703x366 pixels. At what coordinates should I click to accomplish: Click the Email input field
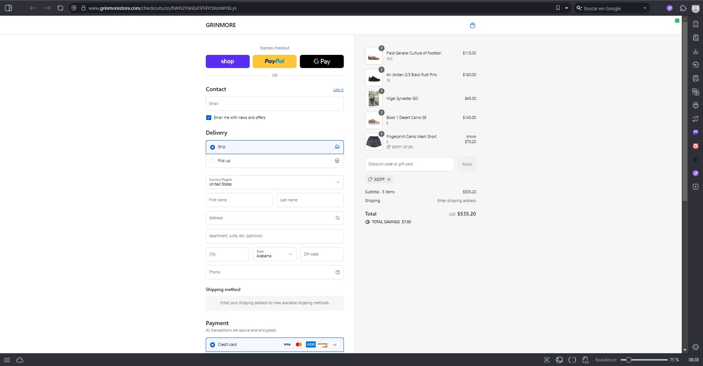(275, 104)
